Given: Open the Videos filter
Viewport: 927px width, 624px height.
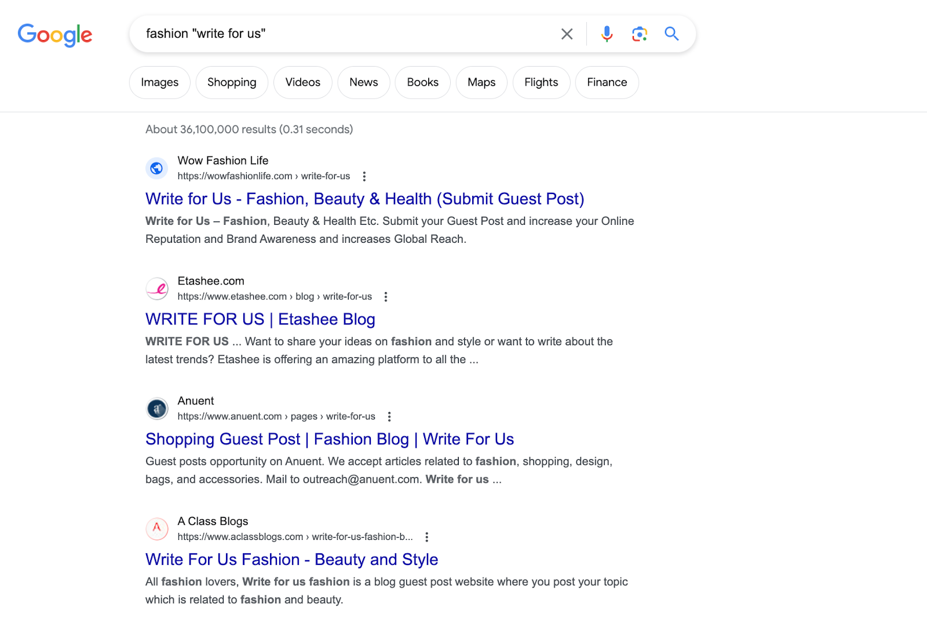Looking at the screenshot, I should point(302,82).
